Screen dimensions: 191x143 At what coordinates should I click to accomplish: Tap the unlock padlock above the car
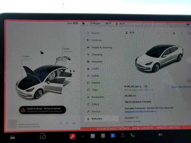(x=42, y=52)
